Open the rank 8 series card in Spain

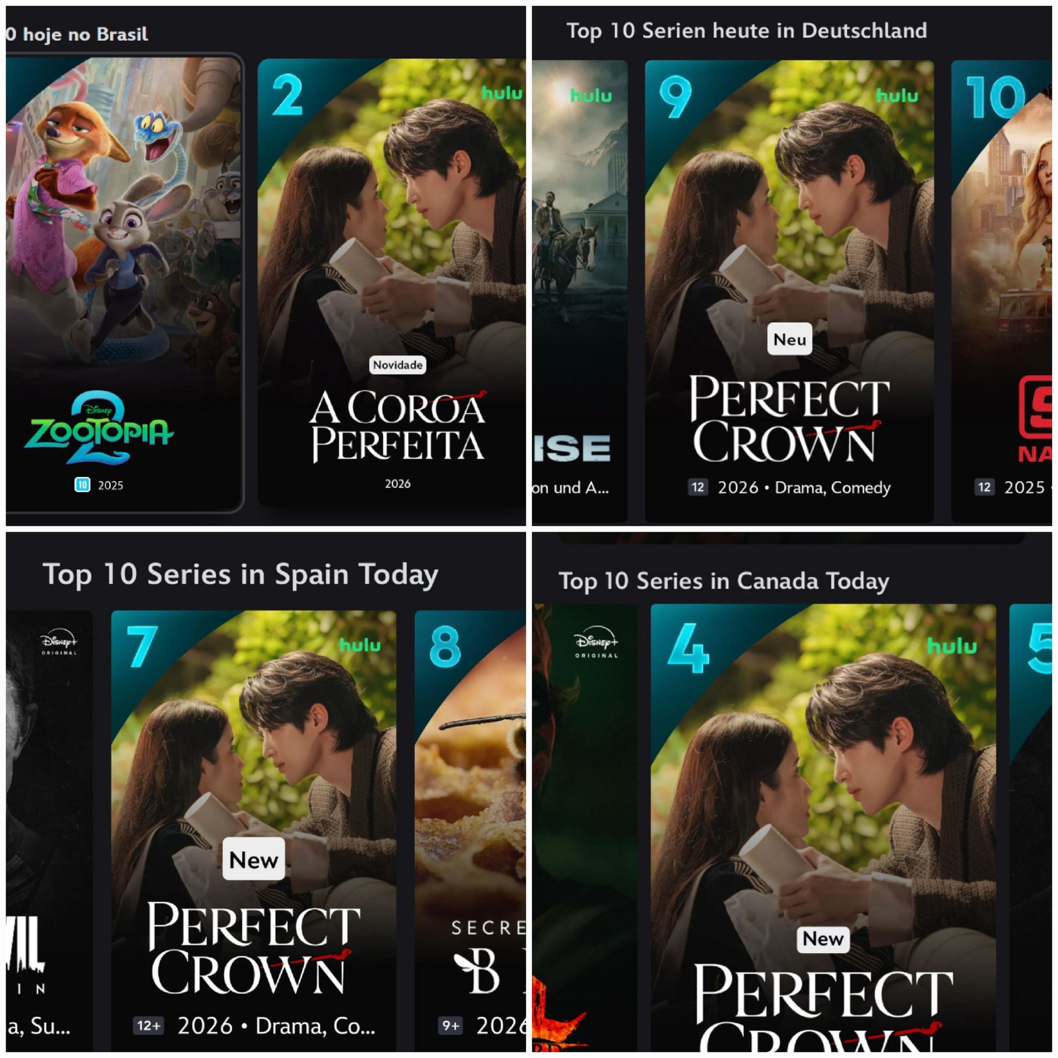pyautogui.click(x=470, y=831)
